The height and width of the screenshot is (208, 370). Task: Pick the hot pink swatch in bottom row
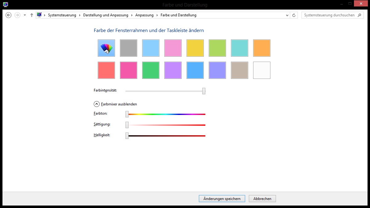pyautogui.click(x=129, y=70)
